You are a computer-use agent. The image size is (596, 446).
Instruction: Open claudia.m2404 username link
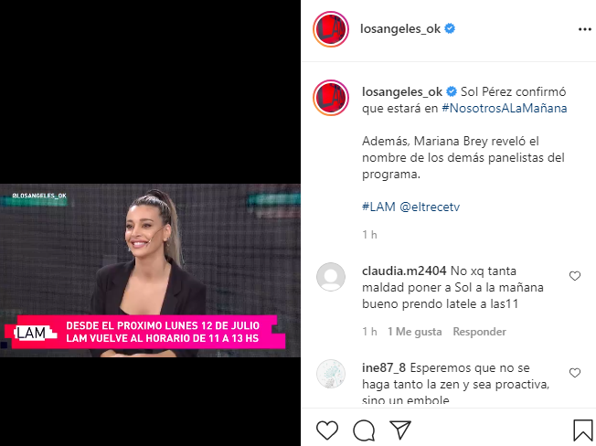click(404, 271)
